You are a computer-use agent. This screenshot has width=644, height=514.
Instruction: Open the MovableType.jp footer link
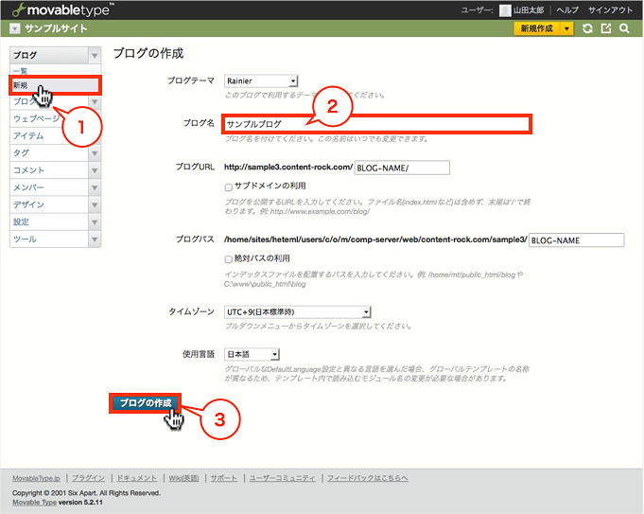click(36, 478)
